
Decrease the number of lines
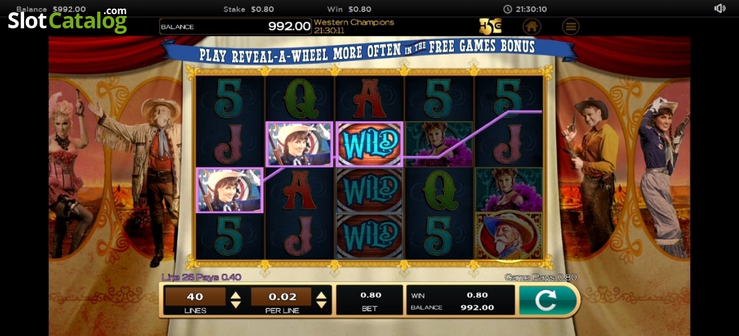[235, 305]
